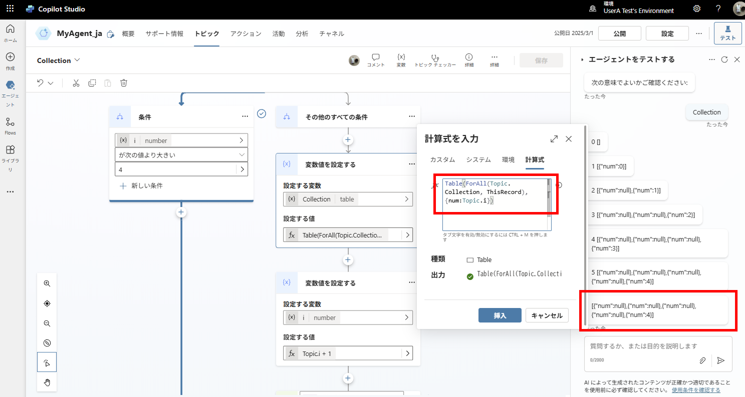Switch to the 分析 tab
This screenshot has width=745, height=397.
[x=302, y=33]
